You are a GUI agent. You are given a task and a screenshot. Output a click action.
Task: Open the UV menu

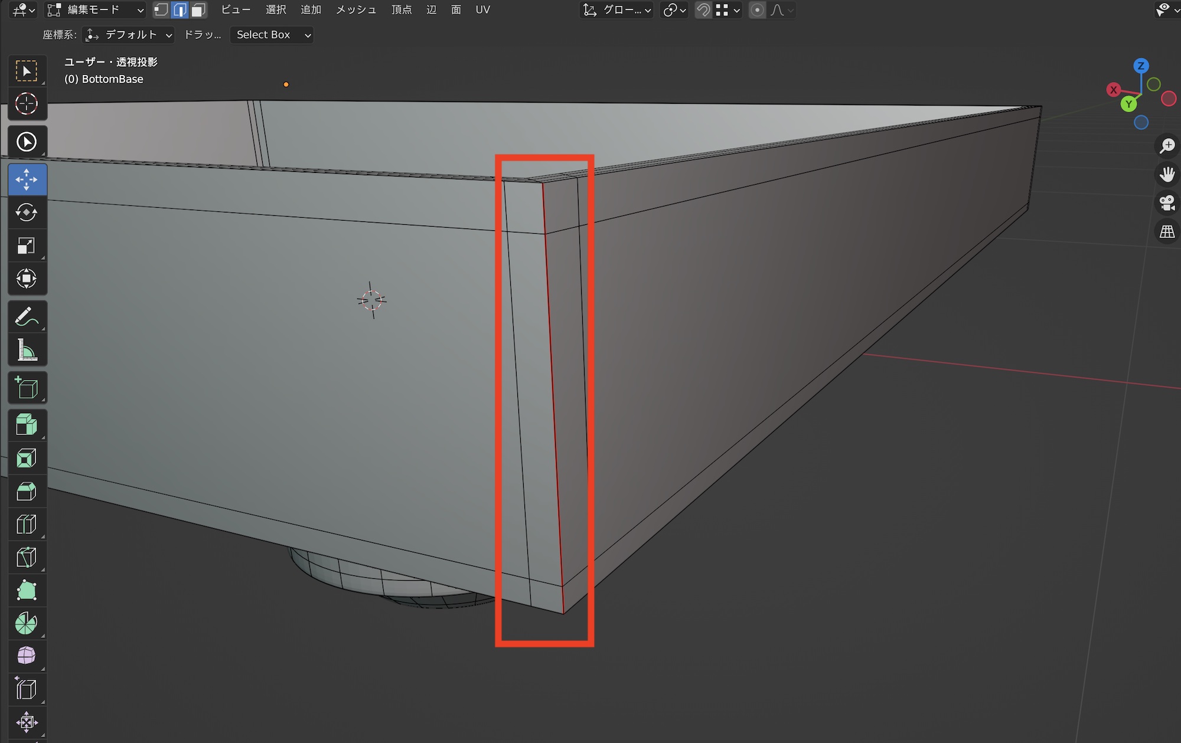pyautogui.click(x=482, y=10)
